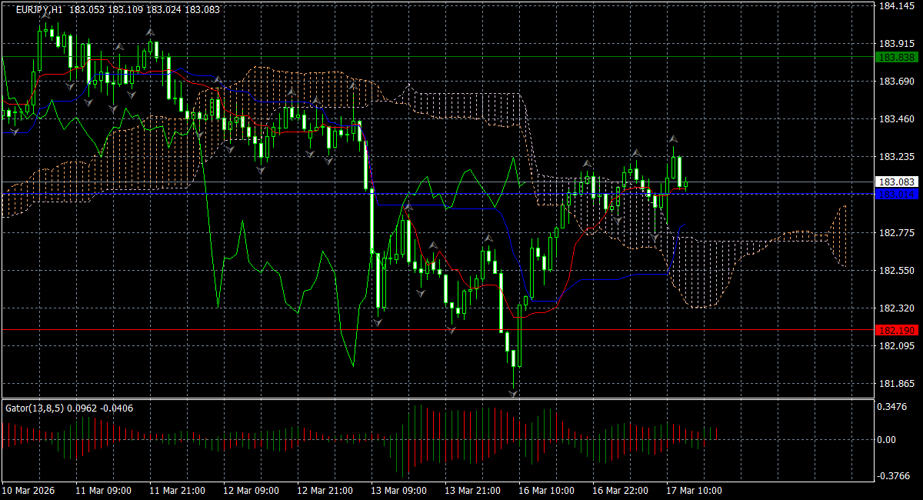
Task: Click the 11 Mar 21:00 time label
Action: tap(177, 491)
